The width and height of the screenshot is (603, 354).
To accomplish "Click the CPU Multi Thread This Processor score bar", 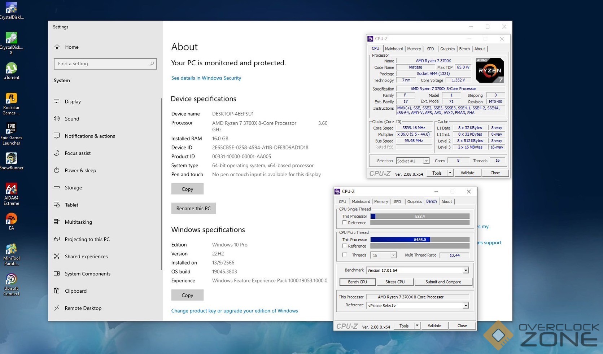I will coord(420,240).
